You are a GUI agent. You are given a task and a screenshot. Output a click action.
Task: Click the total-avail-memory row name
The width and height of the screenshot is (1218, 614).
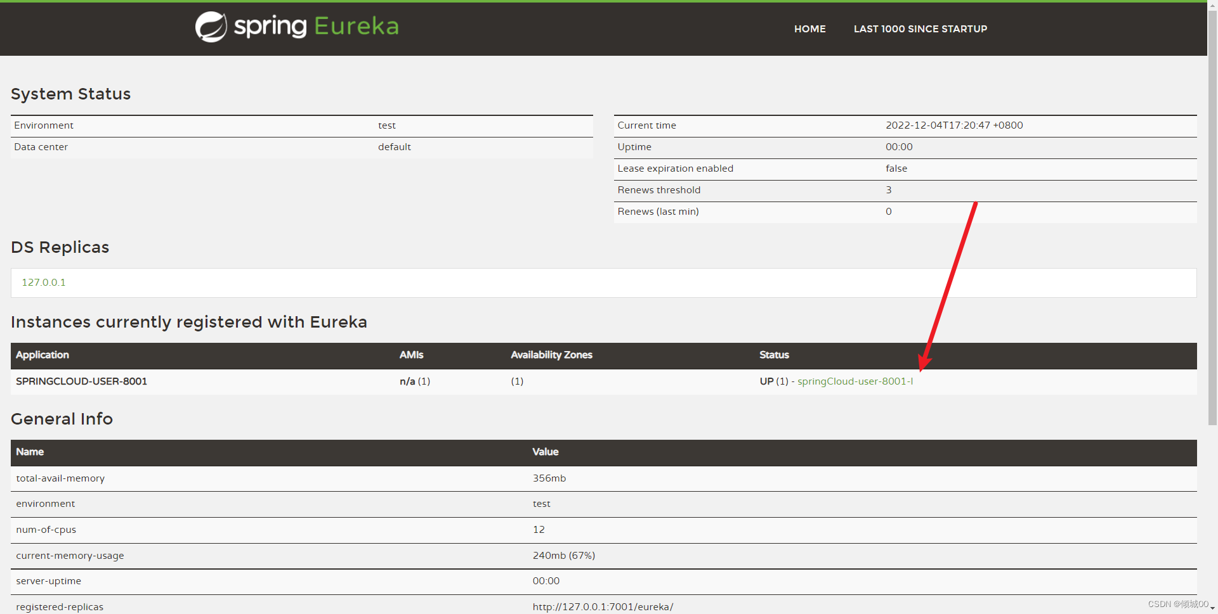coord(60,478)
